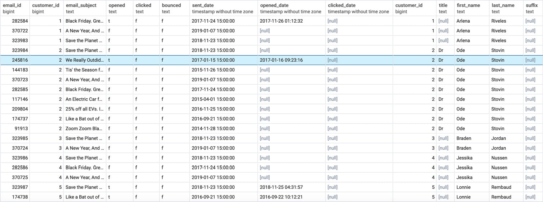Select cell with email_id 282584
Viewport: 543px width, 202px height.
15,21
